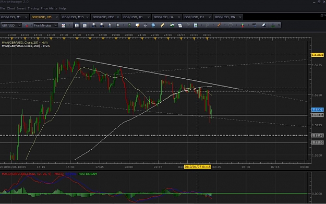326x204 pixels.
Task: Expand the arrow marker dropdown
Action: [248, 25]
